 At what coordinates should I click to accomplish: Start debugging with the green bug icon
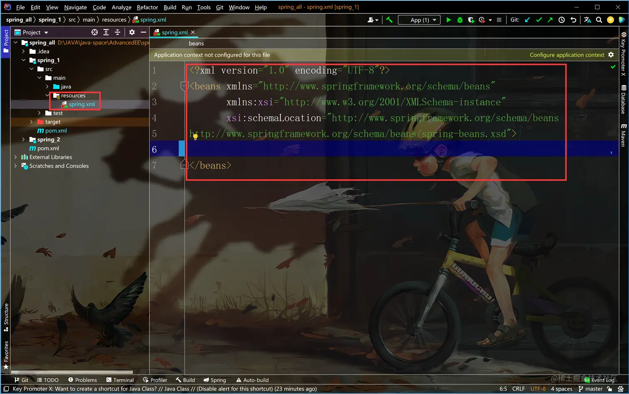point(460,20)
